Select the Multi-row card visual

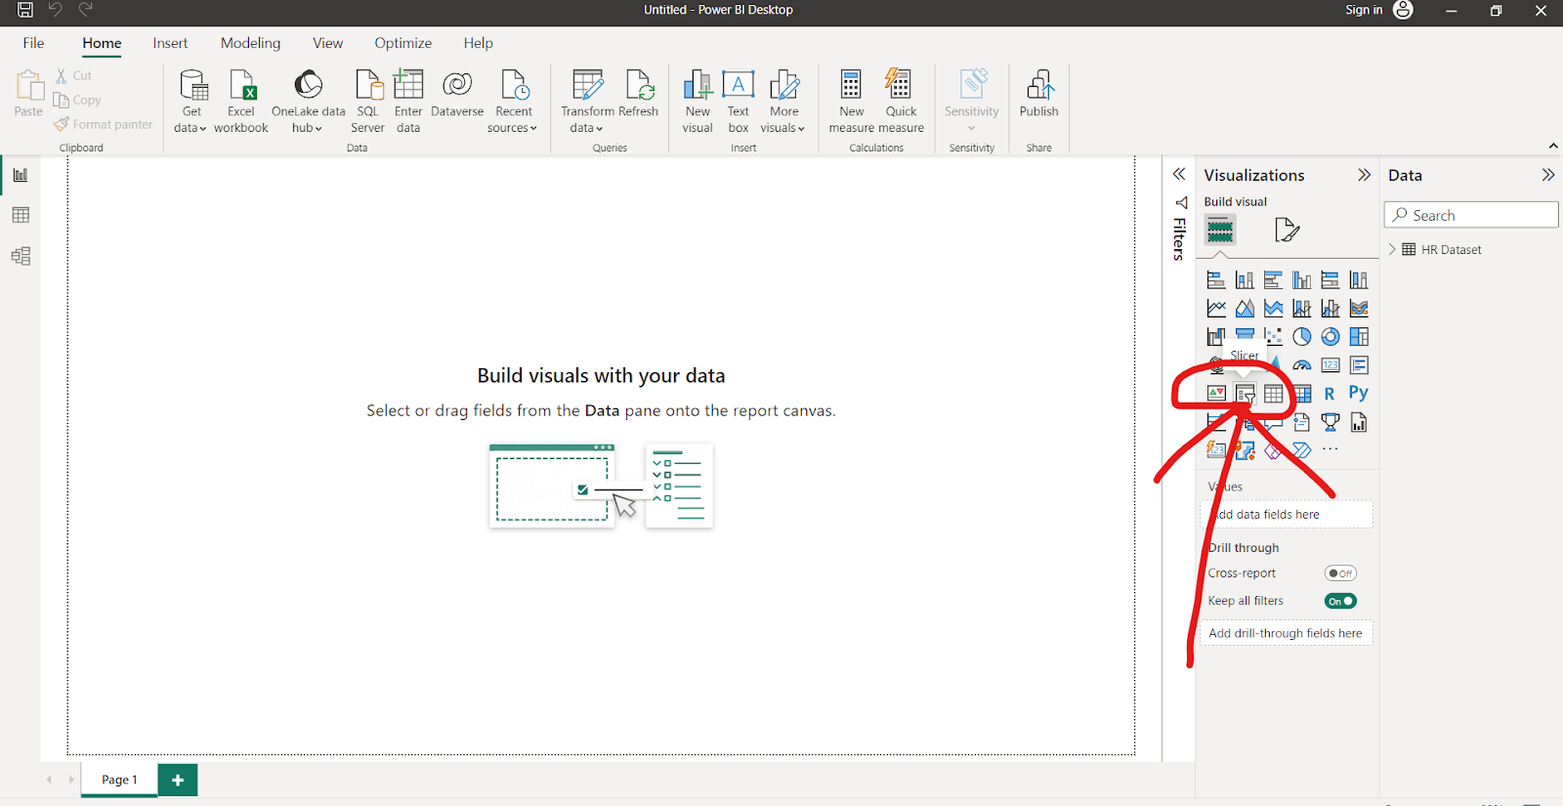(x=1359, y=365)
